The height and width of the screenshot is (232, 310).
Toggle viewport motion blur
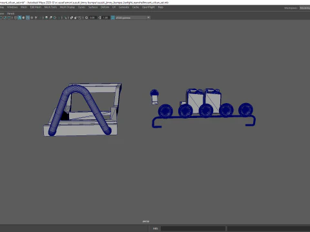tap(50, 17)
